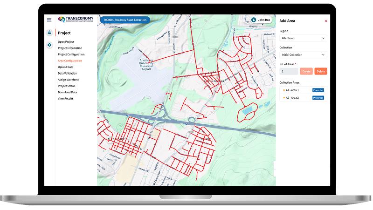
Task: Click the No. of Areas input field
Action: coord(289,71)
